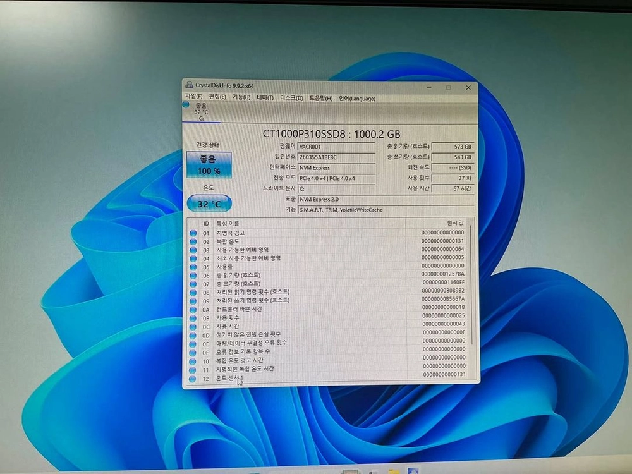Viewport: 632px width, 474px height.
Task: Click status circle for 0C 사용 시간
Action: 193,327
